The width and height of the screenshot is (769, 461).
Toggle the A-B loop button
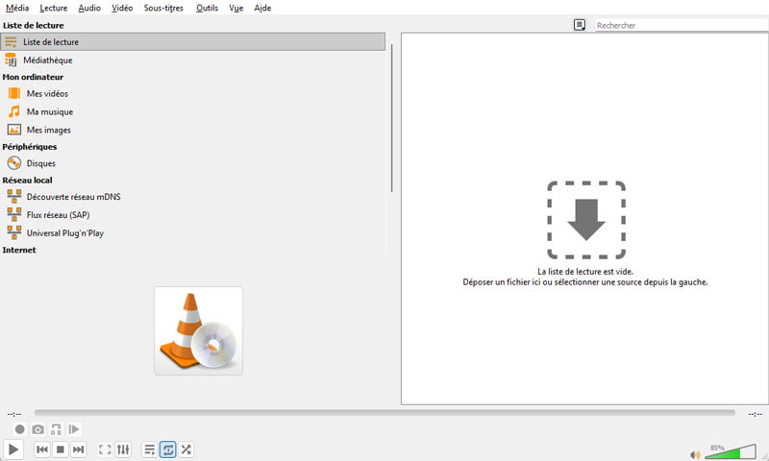click(56, 429)
